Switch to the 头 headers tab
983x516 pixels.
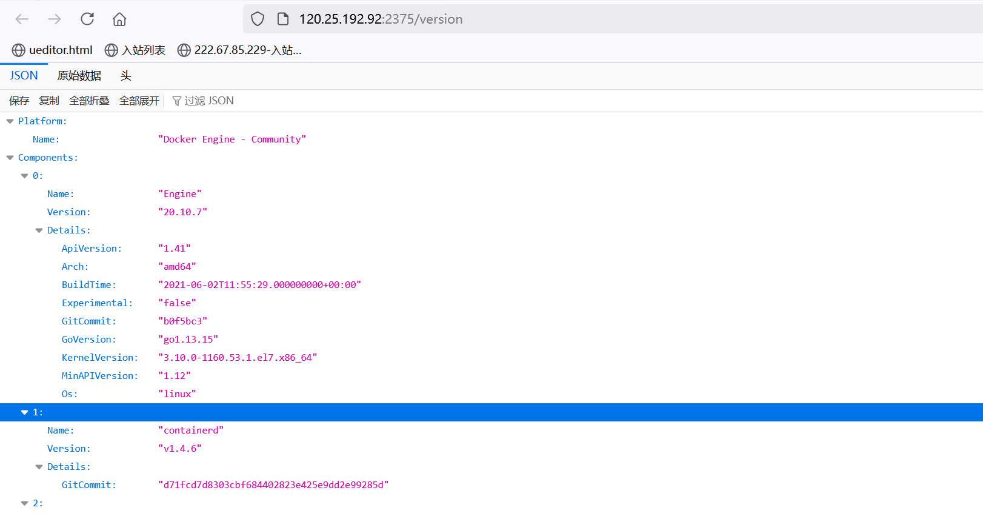[125, 76]
